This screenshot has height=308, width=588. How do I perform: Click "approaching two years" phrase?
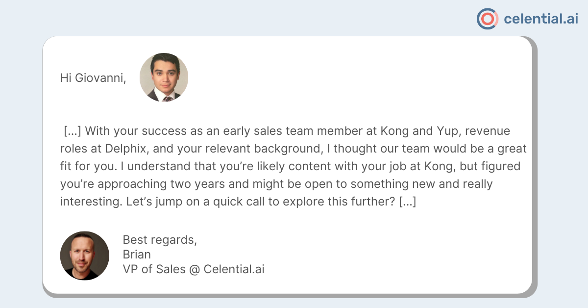click(x=156, y=184)
